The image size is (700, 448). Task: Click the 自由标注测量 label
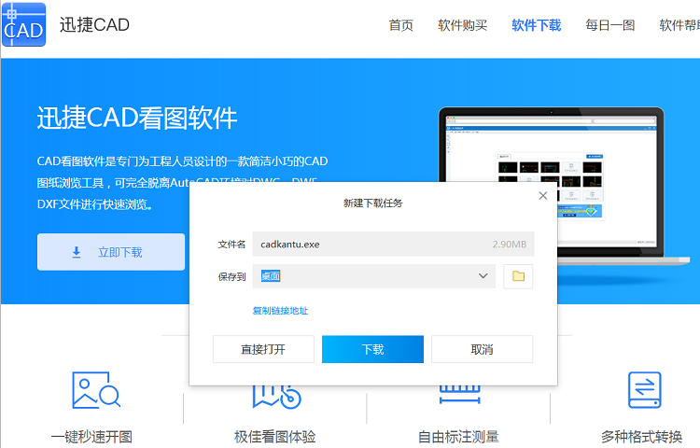pyautogui.click(x=458, y=437)
